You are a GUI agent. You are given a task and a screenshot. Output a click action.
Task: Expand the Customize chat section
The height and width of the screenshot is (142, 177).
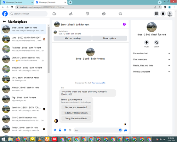(x=152, y=53)
